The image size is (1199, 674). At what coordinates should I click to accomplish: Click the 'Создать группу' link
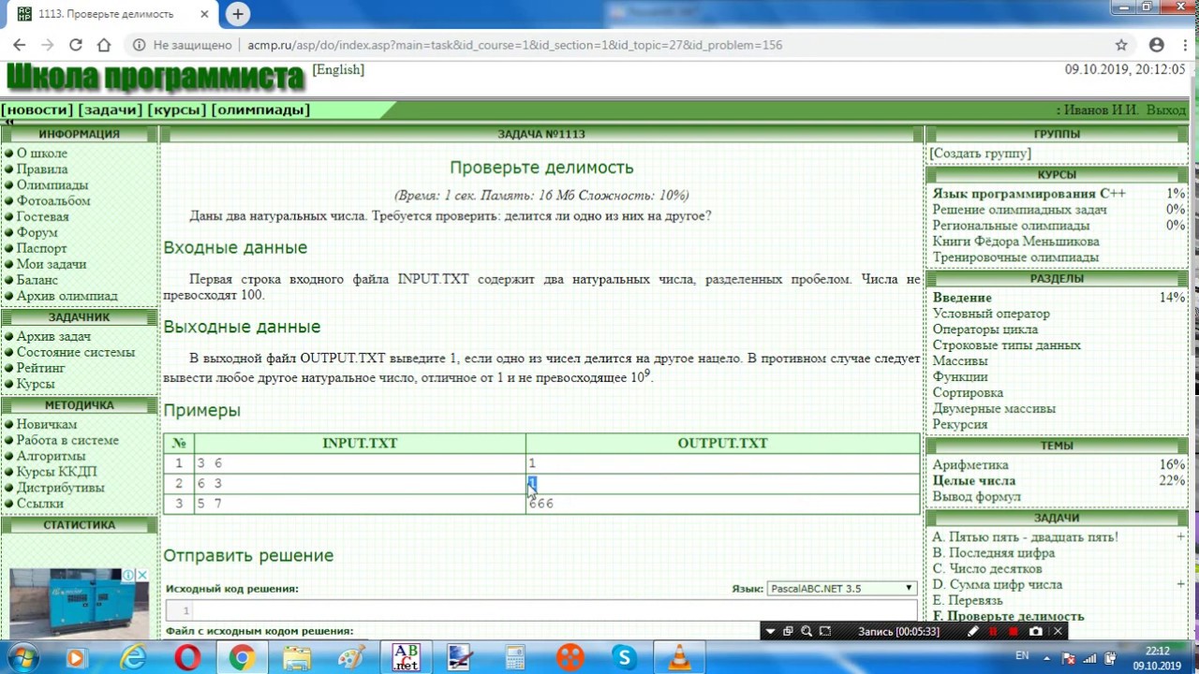[980, 154]
